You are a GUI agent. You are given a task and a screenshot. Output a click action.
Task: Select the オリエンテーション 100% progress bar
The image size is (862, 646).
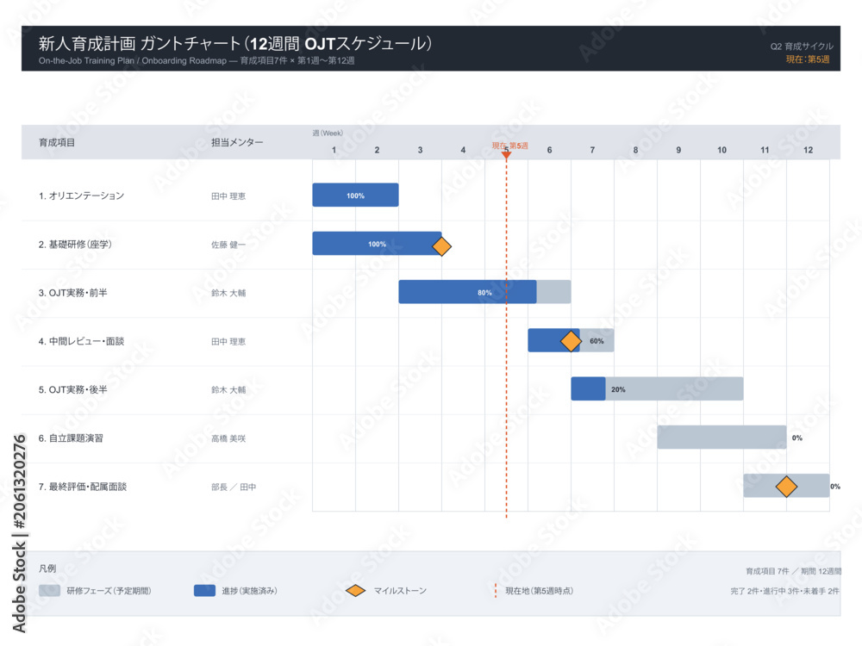pyautogui.click(x=355, y=195)
